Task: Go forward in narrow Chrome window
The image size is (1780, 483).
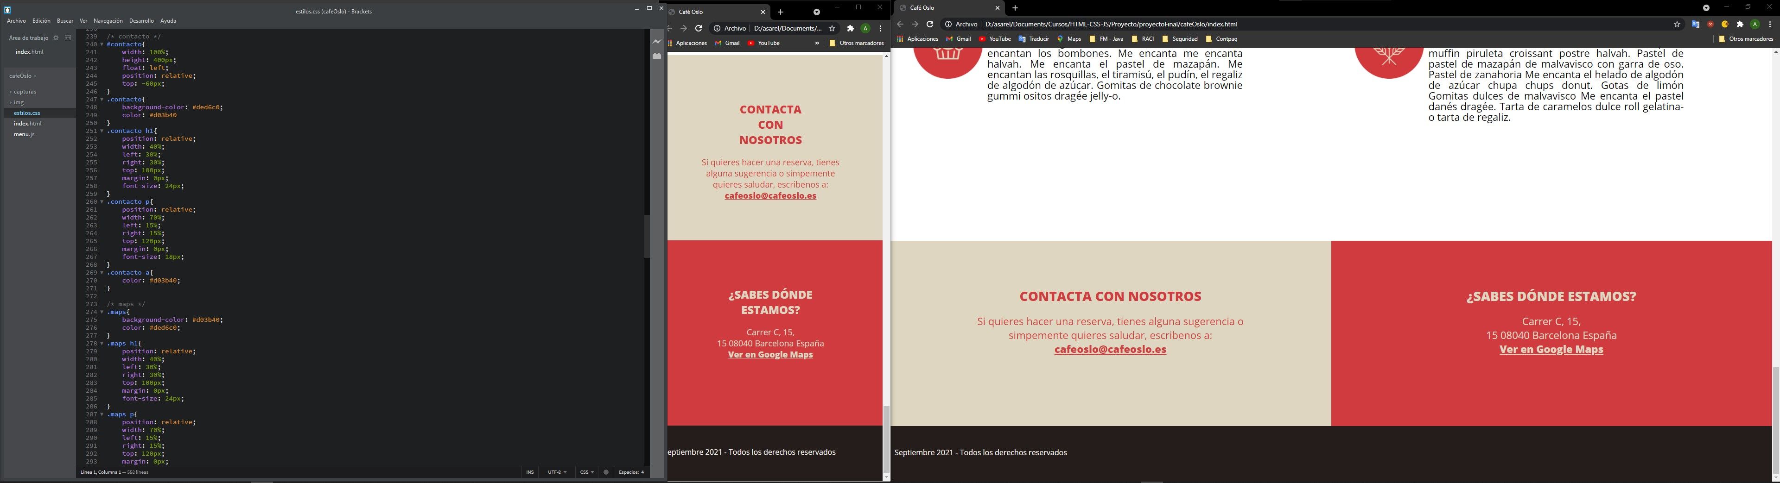Action: click(683, 28)
